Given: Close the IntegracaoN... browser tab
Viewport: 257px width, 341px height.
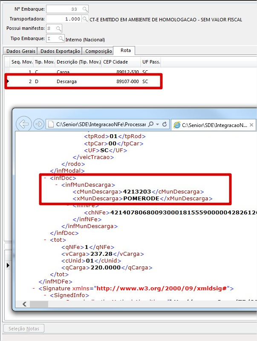Looking at the screenshot, I should click(252, 125).
